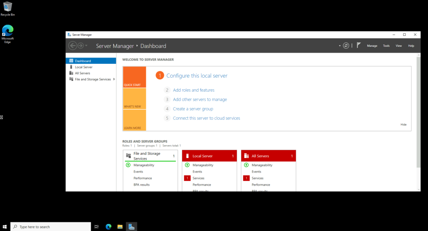Click the QUICK START tile
This screenshot has height=231, width=428.
pos(134,77)
